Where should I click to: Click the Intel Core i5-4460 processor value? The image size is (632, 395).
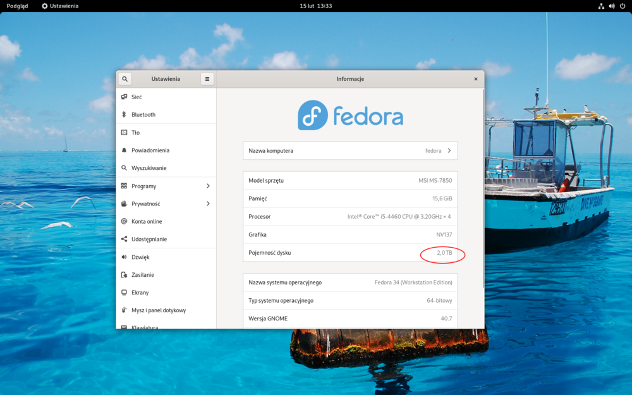tap(399, 216)
